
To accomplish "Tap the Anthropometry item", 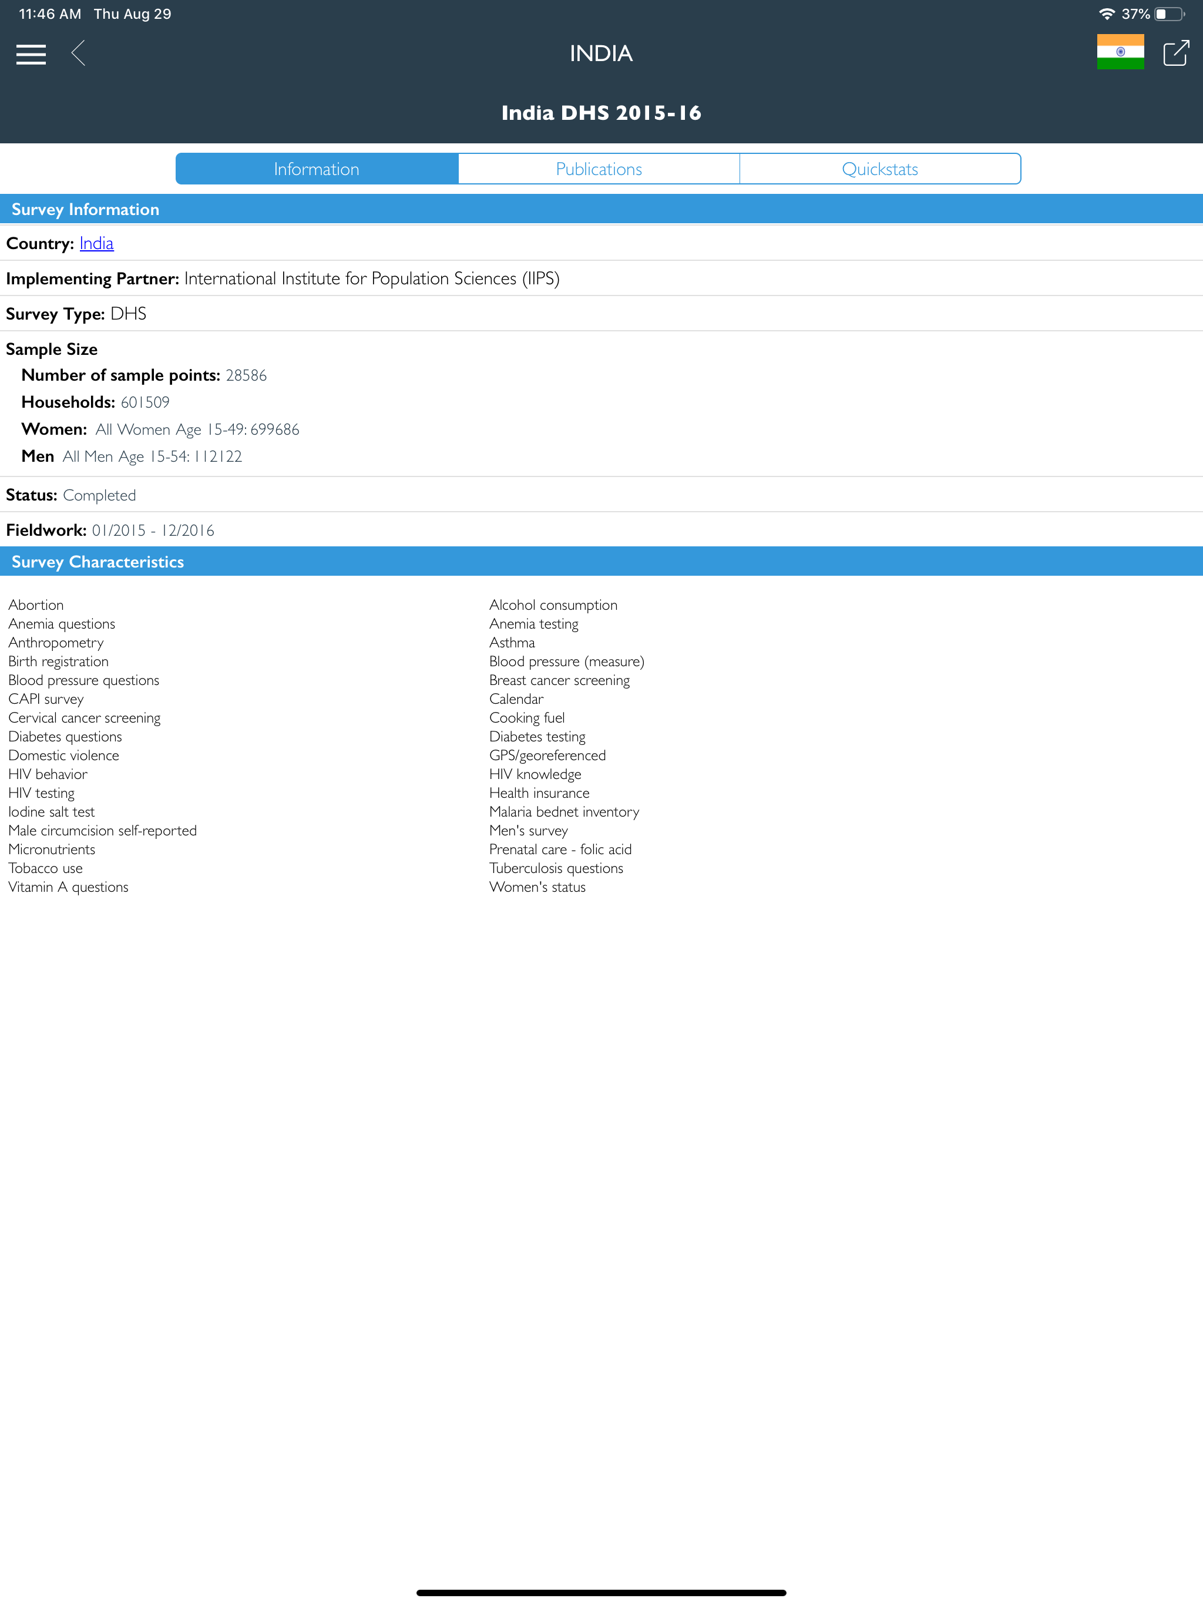I will pyautogui.click(x=56, y=642).
